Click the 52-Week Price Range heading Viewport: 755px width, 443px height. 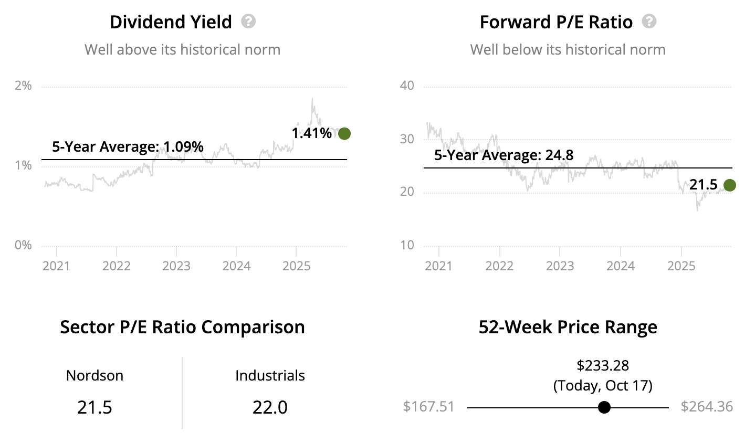568,327
